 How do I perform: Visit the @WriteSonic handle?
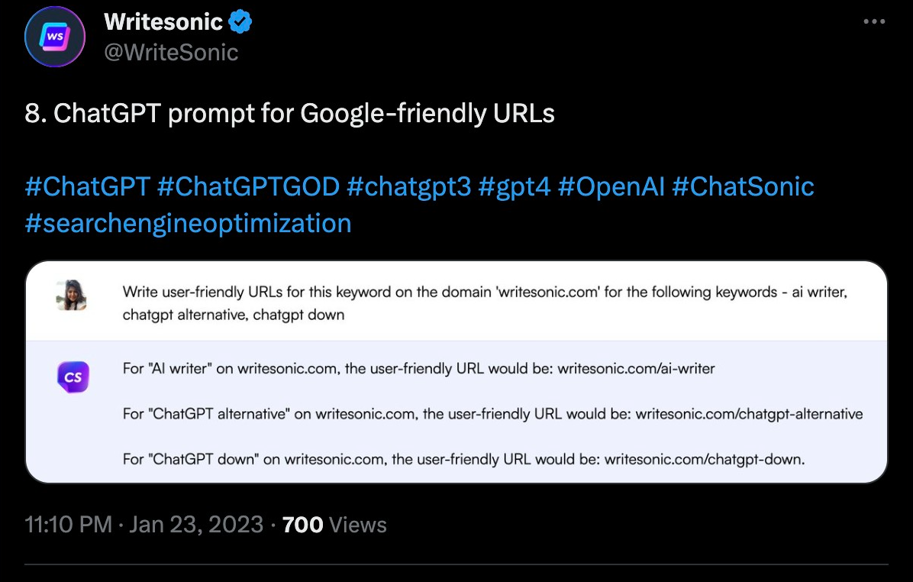171,52
